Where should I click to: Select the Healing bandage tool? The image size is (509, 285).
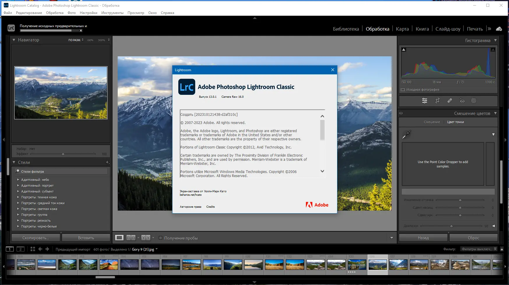[450, 101]
